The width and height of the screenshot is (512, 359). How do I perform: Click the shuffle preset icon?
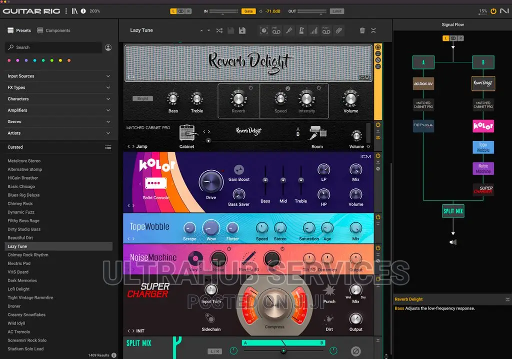click(x=219, y=30)
